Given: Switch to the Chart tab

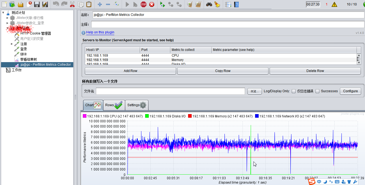Looking at the screenshot, I should [x=93, y=105].
